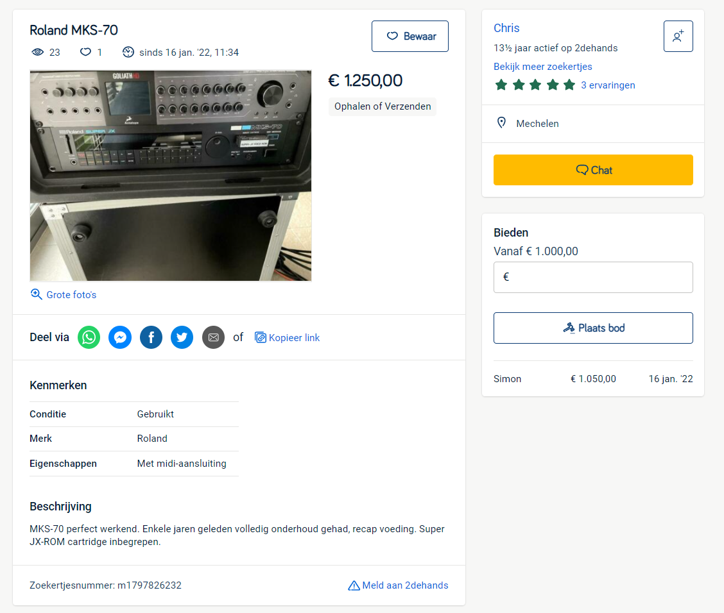
Task: Open Grote foto's link
Action: [72, 295]
